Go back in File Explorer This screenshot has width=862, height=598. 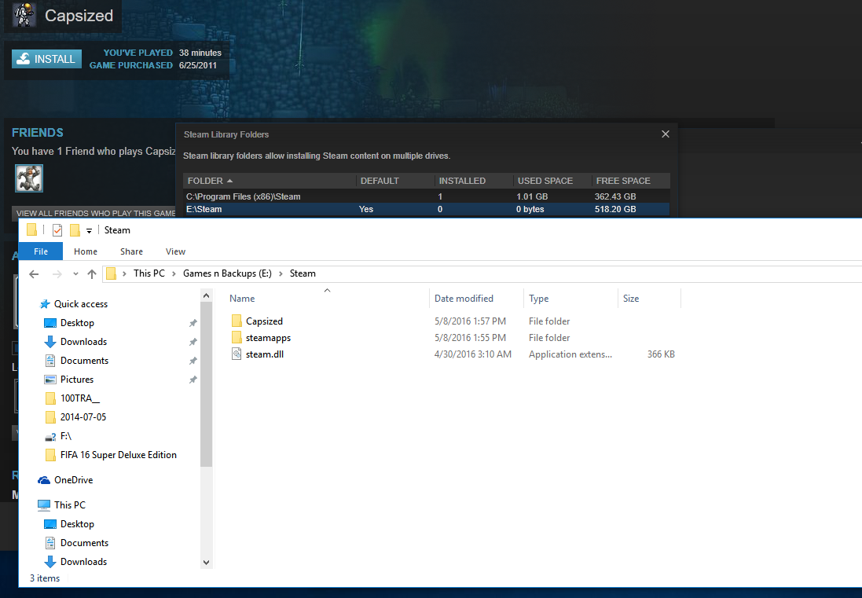coord(34,273)
